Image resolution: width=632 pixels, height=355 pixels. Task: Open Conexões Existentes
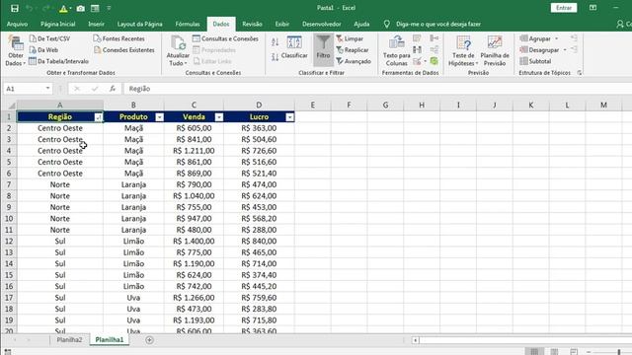coord(124,50)
